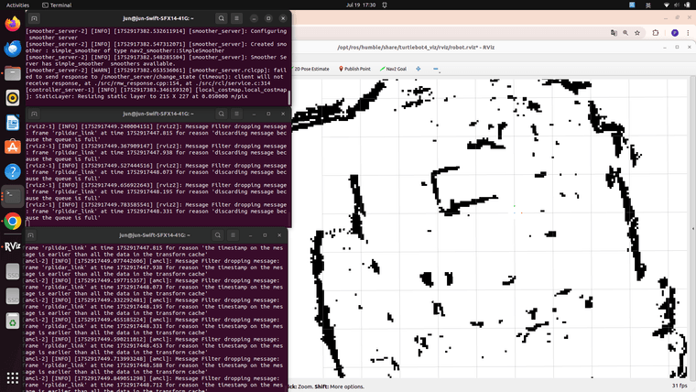
Task: Click the RViz map view at the robot marker
Action: [516, 212]
